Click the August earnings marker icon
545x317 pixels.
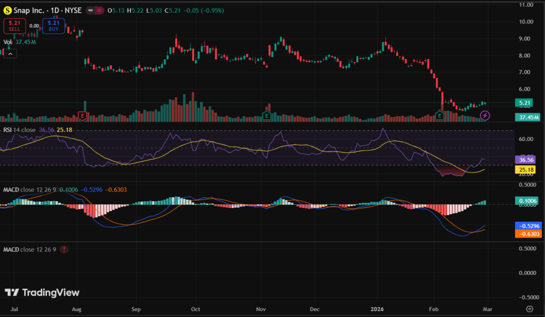click(x=82, y=115)
